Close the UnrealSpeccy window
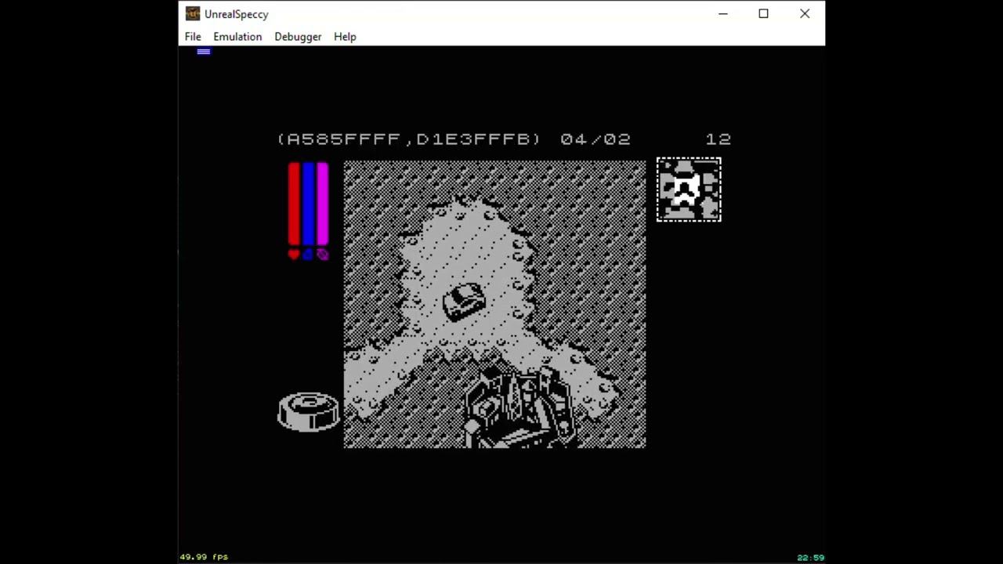Viewport: 1003px width, 564px height. 805,13
